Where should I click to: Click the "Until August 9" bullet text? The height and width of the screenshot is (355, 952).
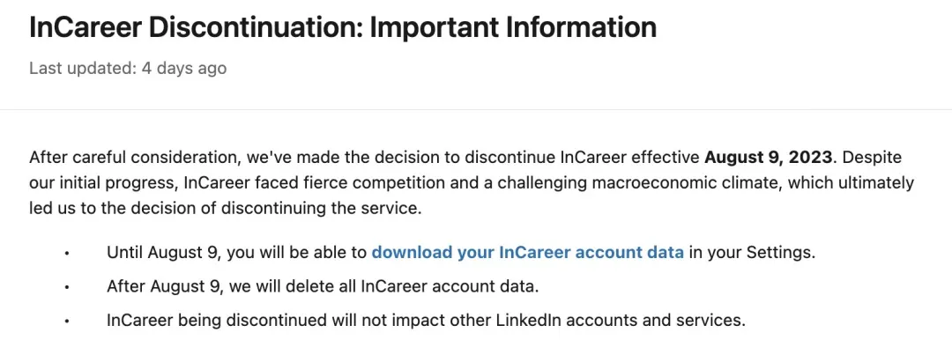pyautogui.click(x=164, y=252)
